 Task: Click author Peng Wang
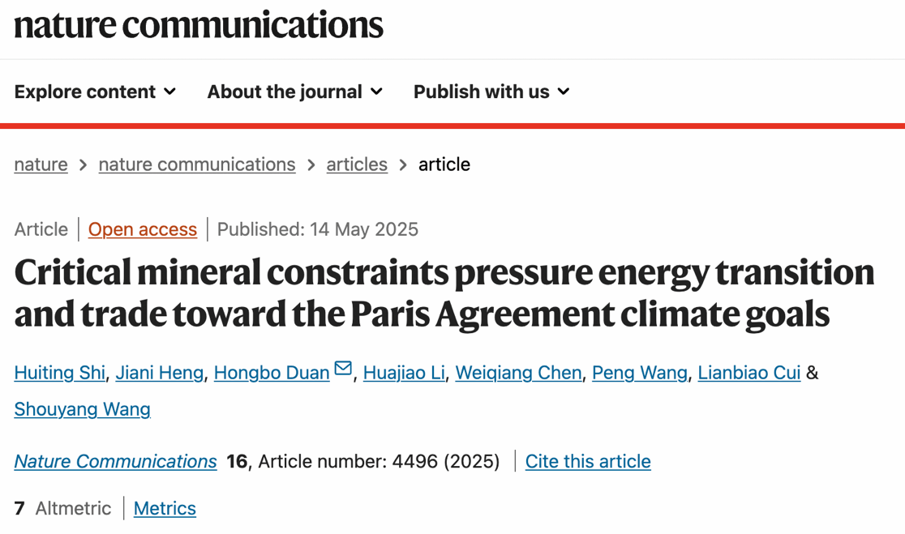(640, 373)
